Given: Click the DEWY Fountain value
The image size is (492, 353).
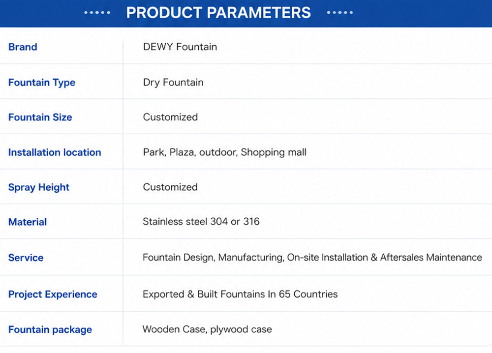Looking at the screenshot, I should 180,47.
